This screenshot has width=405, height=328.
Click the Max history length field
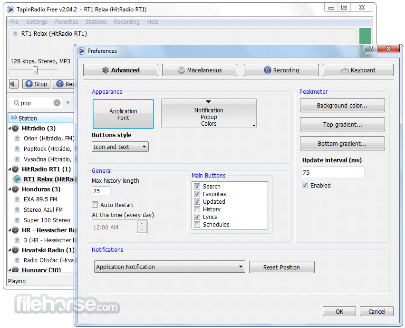(x=101, y=191)
